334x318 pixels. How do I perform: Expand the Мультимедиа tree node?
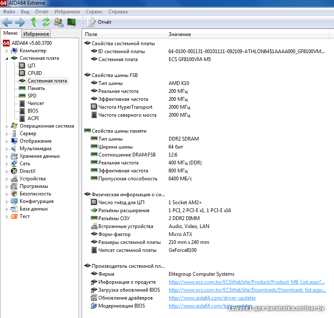[x=7, y=149]
